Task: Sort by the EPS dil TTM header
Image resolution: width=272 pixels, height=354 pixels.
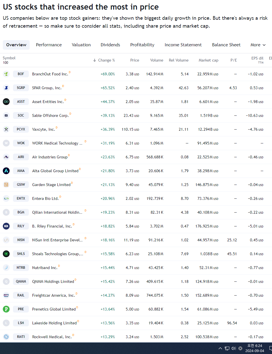Action: point(257,60)
